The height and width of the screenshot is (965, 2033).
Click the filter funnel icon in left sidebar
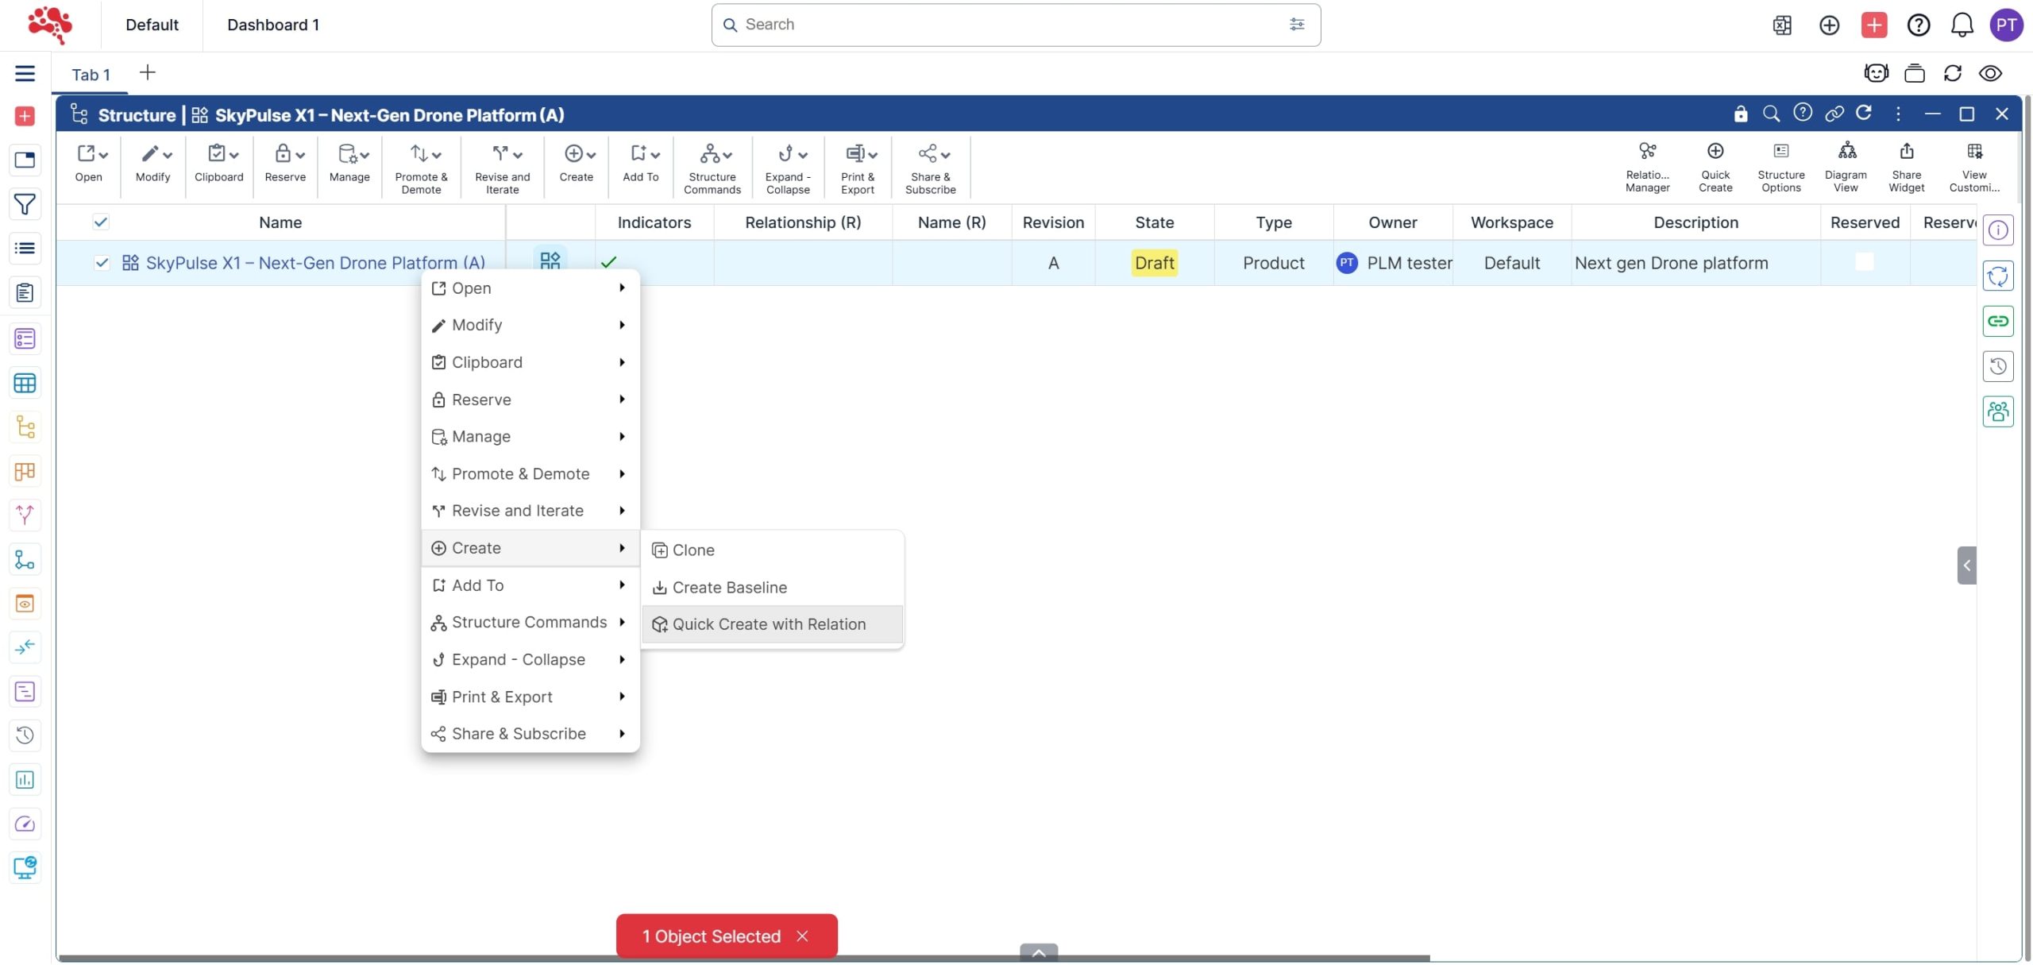[25, 205]
